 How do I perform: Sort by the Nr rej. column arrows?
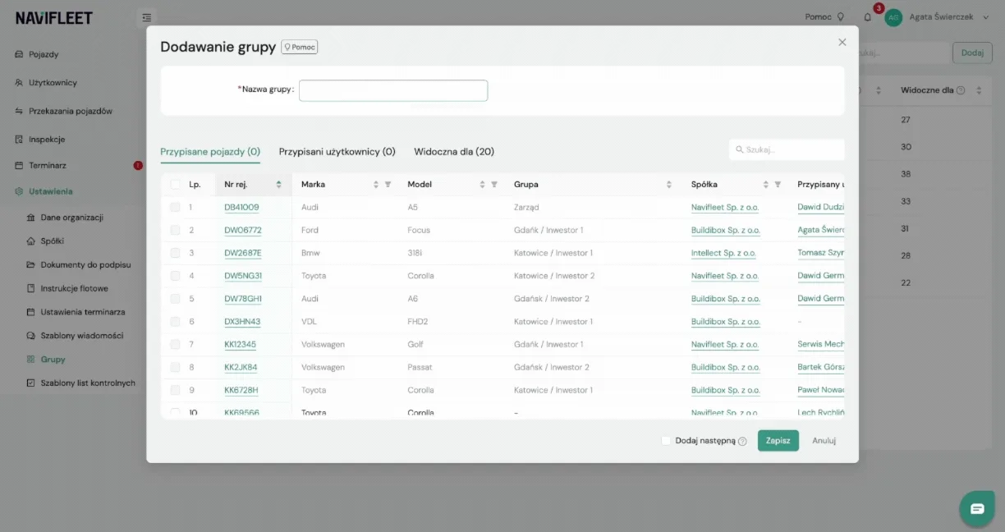[279, 185]
